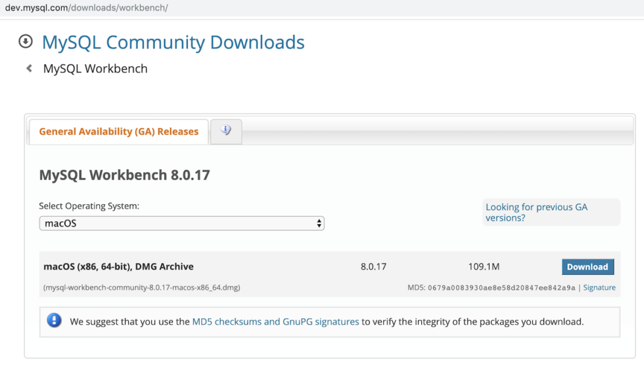The width and height of the screenshot is (644, 368).
Task: Click the 109.1M file size value
Action: (x=484, y=267)
